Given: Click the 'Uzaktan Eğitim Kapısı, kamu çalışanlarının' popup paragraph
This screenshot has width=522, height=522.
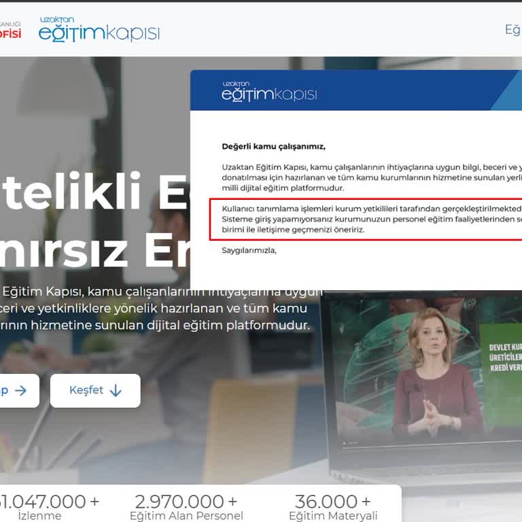Looking at the screenshot, I should [x=372, y=177].
